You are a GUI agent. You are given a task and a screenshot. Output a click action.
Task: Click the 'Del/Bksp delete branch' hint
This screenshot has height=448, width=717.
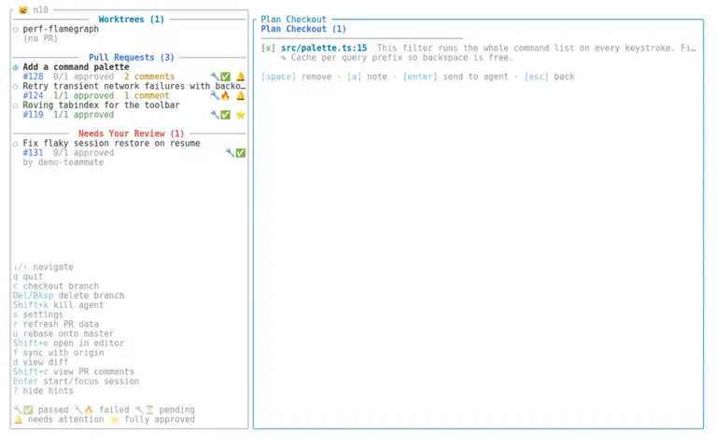point(68,296)
